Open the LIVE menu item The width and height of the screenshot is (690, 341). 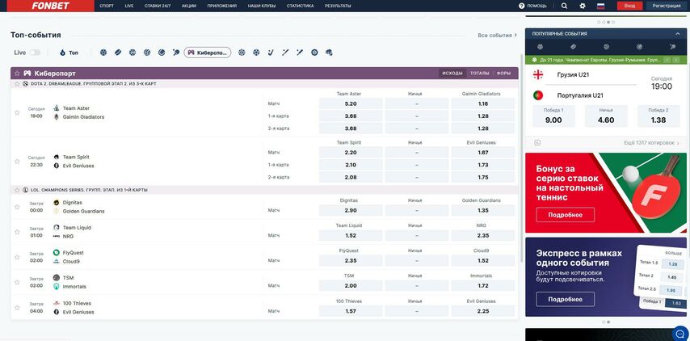coord(129,6)
